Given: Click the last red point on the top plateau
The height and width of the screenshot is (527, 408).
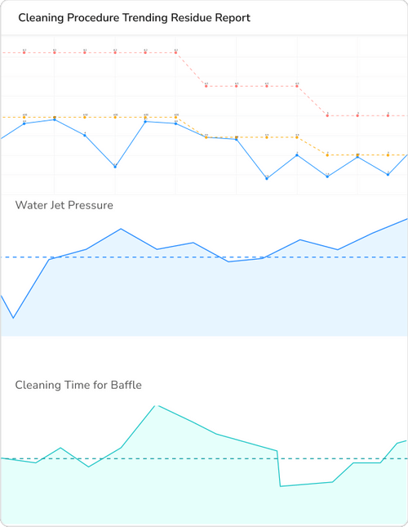Looking at the screenshot, I should 175,53.
